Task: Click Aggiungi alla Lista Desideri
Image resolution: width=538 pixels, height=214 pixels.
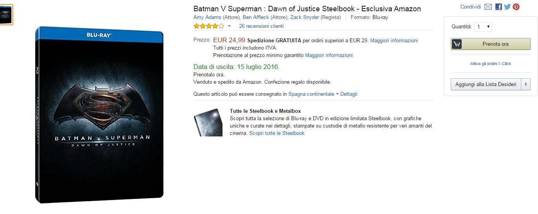Action: click(486, 85)
